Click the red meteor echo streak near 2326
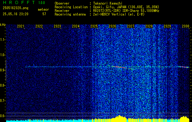This screenshot has height=122, width=192. [x=119, y=67]
